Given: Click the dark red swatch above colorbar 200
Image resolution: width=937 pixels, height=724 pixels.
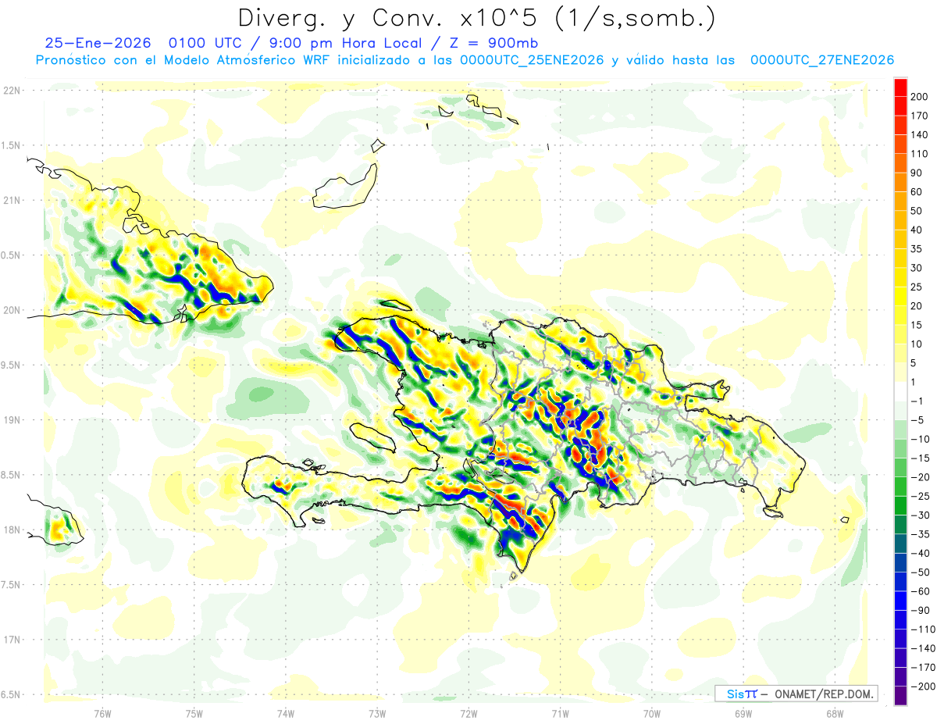Looking at the screenshot, I should click(x=900, y=87).
